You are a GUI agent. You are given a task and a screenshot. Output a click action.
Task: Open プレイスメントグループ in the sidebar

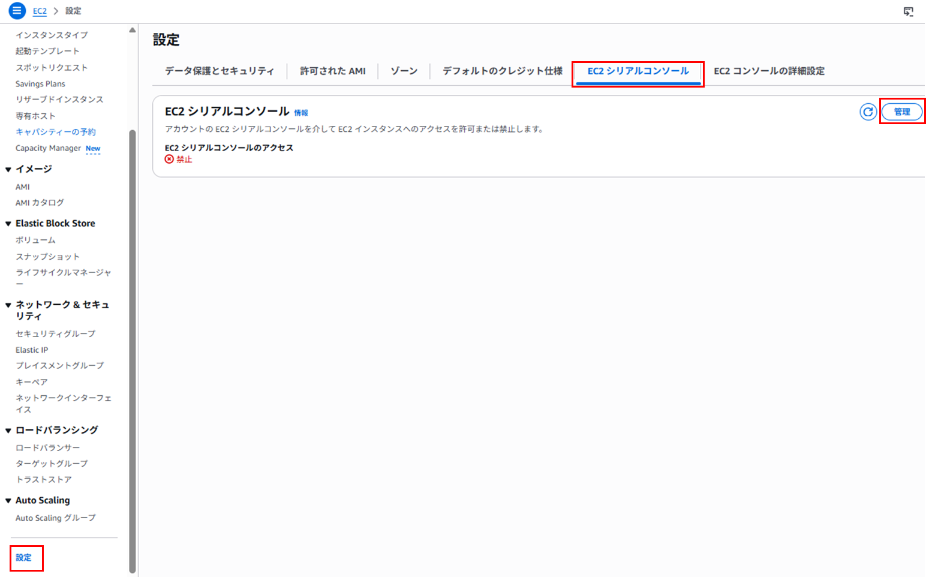tap(59, 365)
